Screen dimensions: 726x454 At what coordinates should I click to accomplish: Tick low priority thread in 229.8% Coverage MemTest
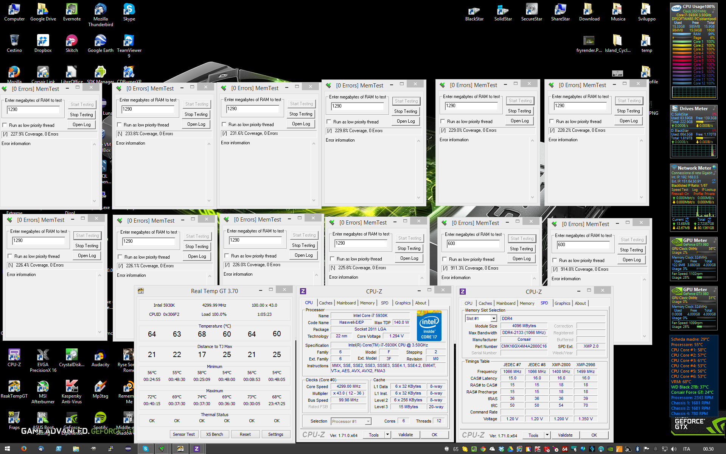(x=329, y=122)
